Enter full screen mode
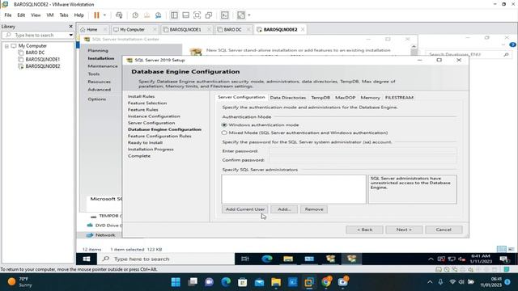518x291 pixels. [197, 15]
